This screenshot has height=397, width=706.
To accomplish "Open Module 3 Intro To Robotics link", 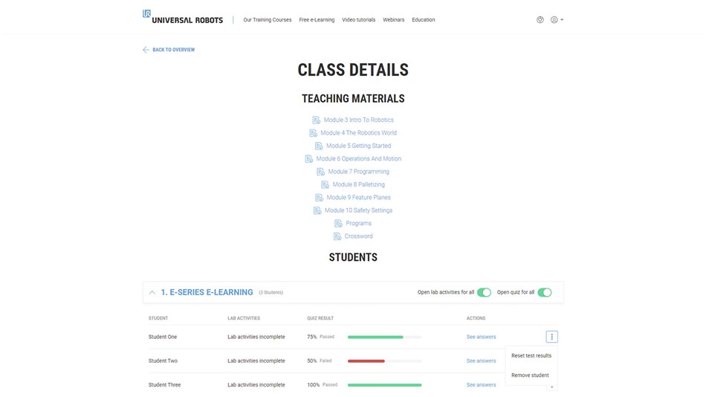I will coord(358,120).
